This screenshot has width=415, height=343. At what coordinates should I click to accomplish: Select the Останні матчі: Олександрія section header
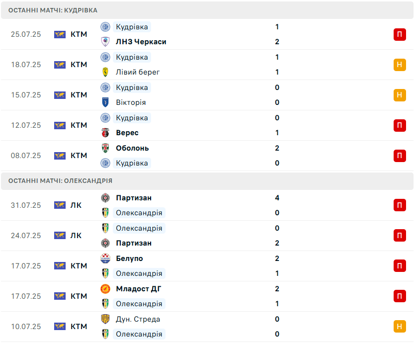pos(61,181)
